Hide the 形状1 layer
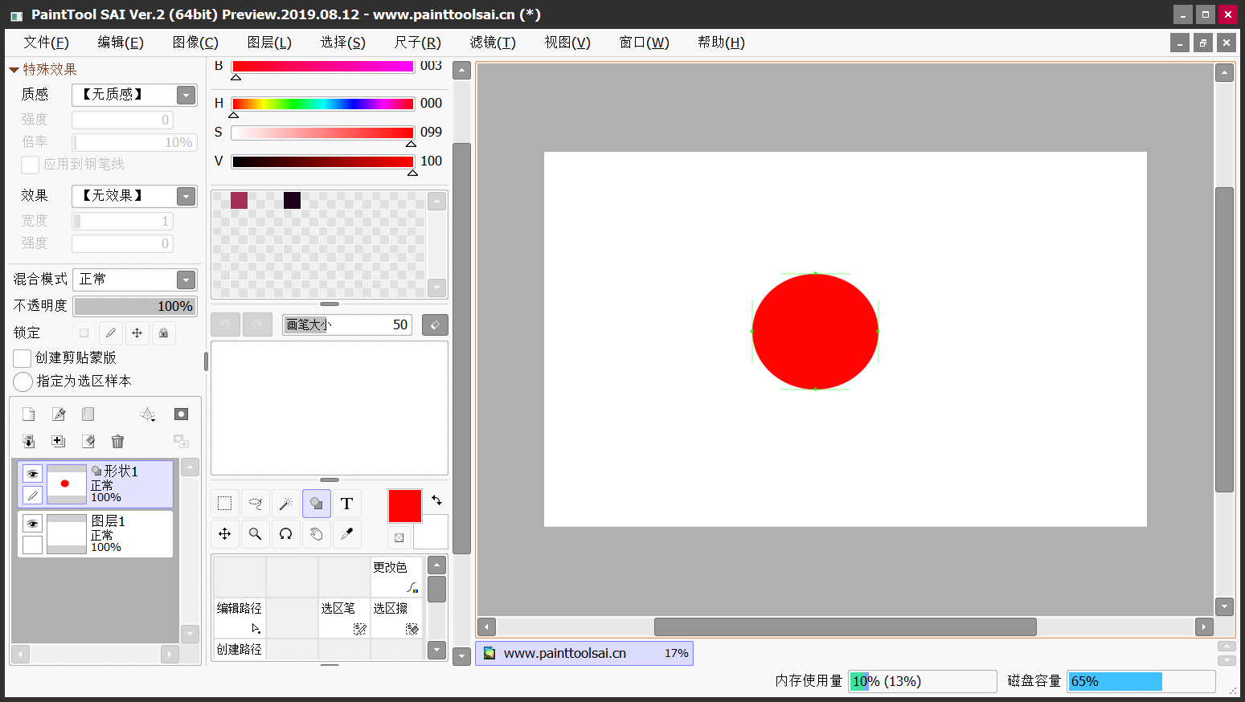The width and height of the screenshot is (1245, 702). point(32,474)
